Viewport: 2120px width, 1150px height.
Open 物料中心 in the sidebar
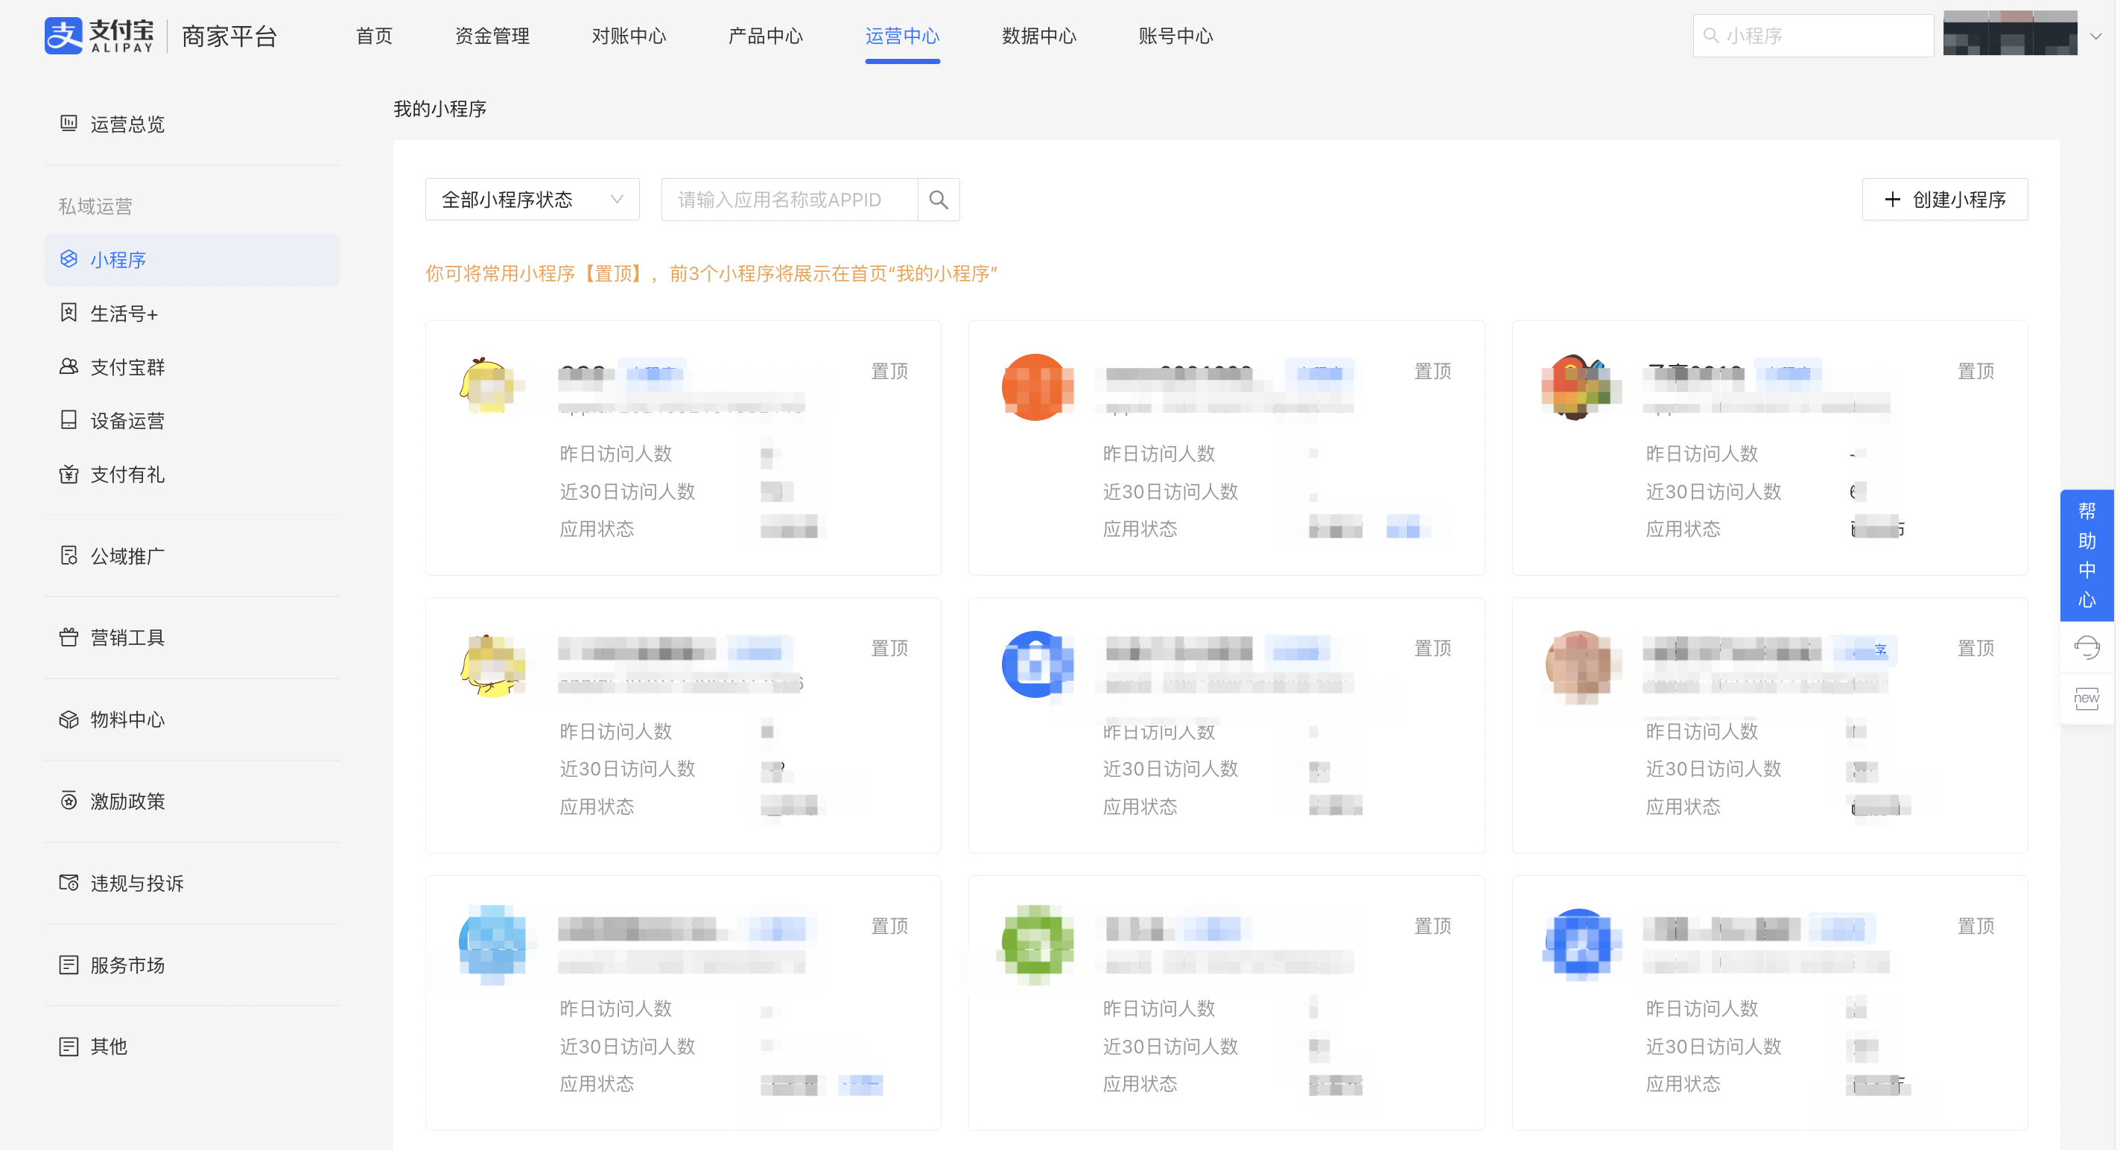click(127, 719)
